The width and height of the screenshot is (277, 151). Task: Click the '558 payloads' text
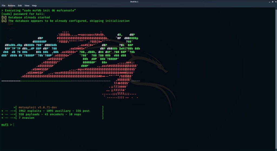point(29,114)
